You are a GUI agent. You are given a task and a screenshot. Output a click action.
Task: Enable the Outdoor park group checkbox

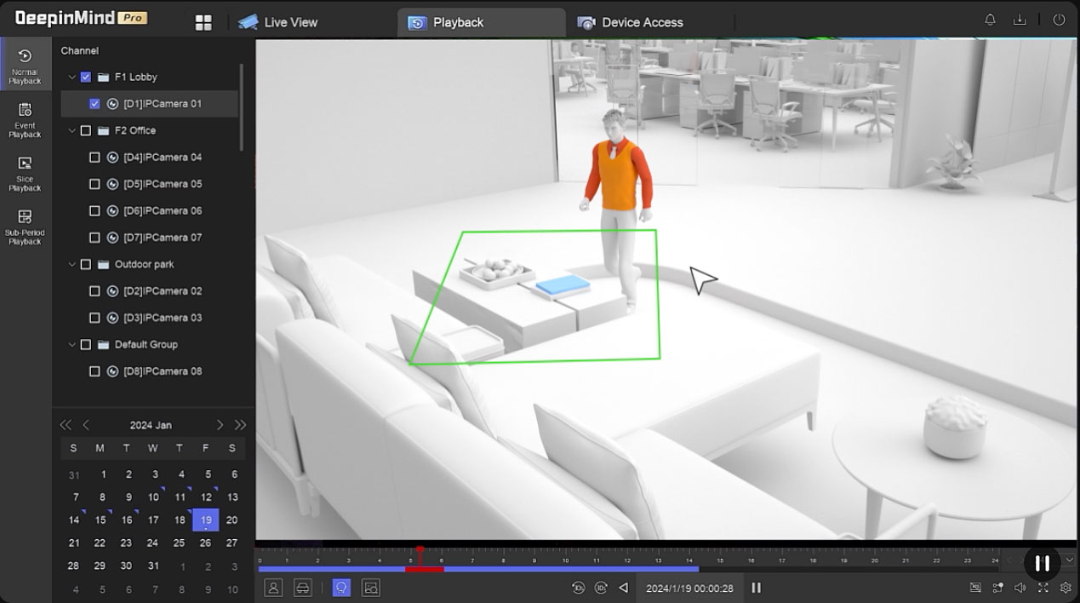tap(85, 265)
